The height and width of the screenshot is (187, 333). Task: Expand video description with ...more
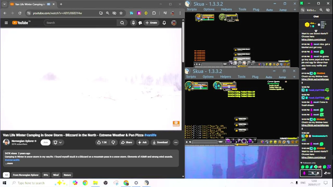[x=9, y=163]
